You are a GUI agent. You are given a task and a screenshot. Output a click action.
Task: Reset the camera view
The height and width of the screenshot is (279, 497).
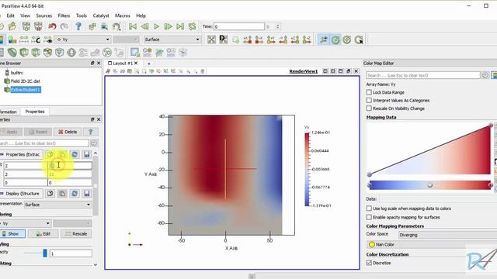pos(211,40)
